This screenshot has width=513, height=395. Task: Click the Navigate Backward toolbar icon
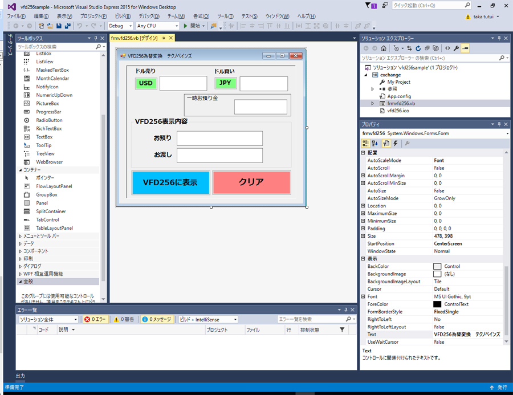click(16, 26)
